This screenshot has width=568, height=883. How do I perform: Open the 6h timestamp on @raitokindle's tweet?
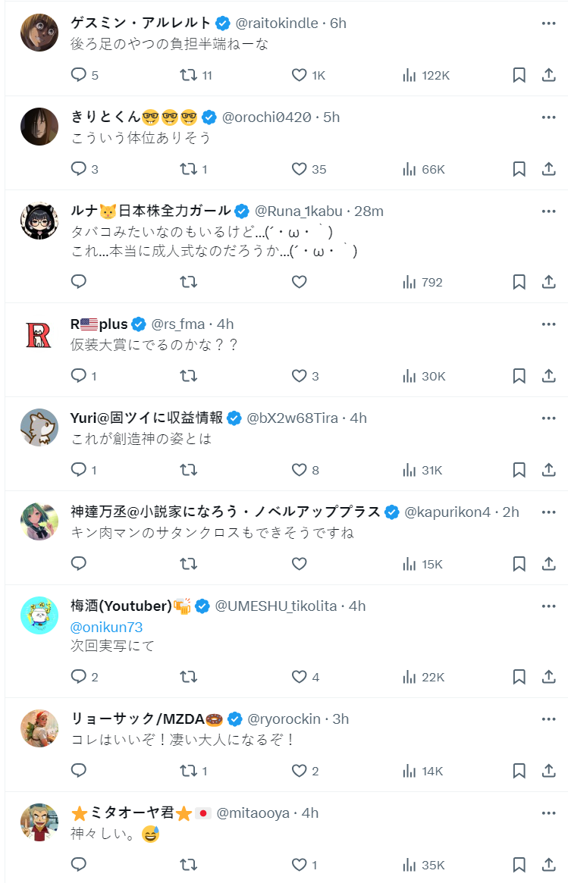pyautogui.click(x=338, y=23)
